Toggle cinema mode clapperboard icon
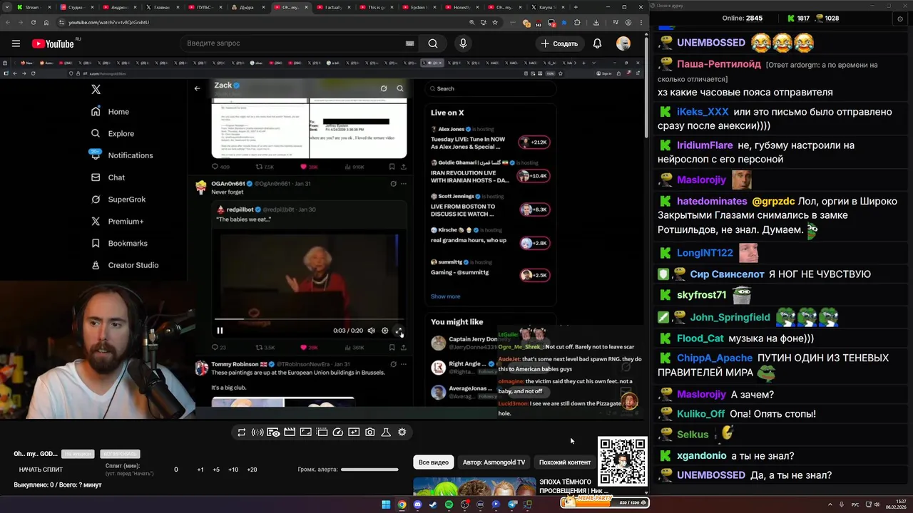This screenshot has width=913, height=513. click(290, 432)
